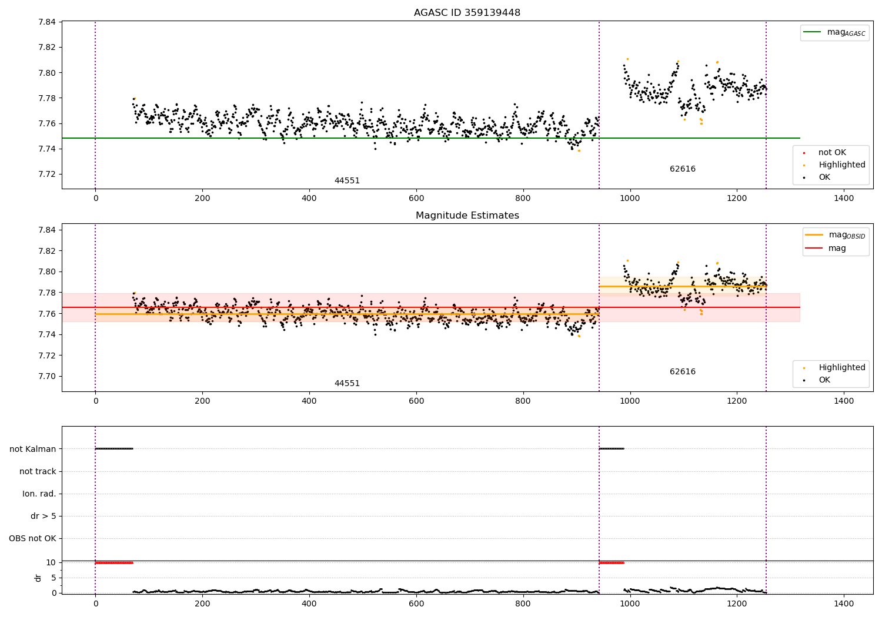Click the black 'not Kalman' segment at x=0
Screen dimensions: 882x617
pyautogui.click(x=114, y=449)
